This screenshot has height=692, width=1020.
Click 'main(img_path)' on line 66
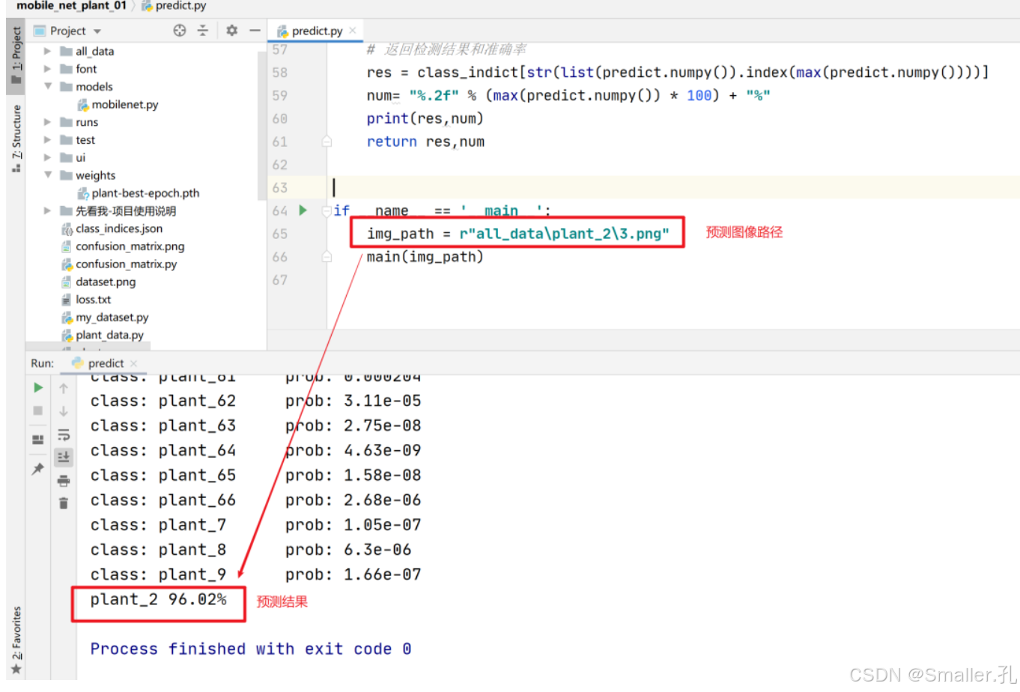425,257
